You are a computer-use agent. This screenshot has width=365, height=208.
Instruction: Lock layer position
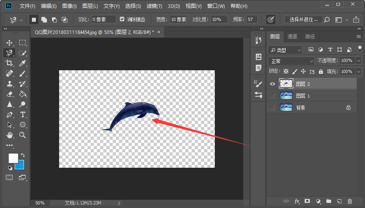(303, 71)
